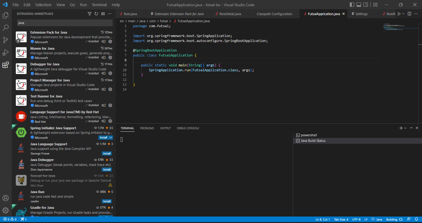Open the Source Control view
The width and height of the screenshot is (422, 223).
[6, 40]
